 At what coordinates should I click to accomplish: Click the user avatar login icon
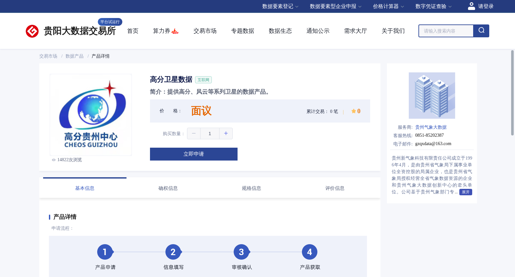pyautogui.click(x=471, y=6)
